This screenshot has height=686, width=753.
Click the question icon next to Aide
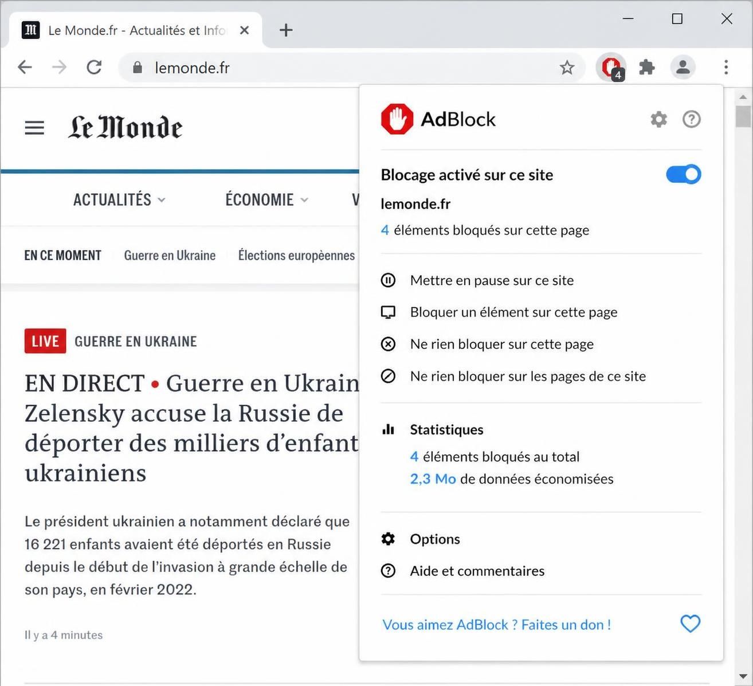pyautogui.click(x=388, y=571)
